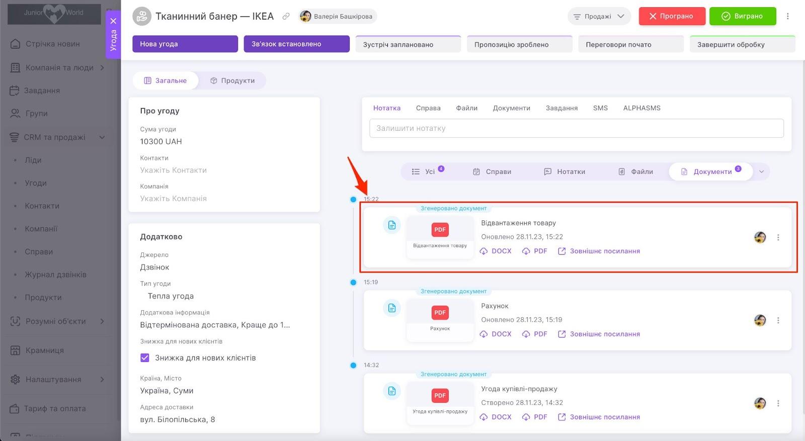Download Рахунок as DOCX
This screenshot has width=805, height=441.
pyautogui.click(x=496, y=334)
